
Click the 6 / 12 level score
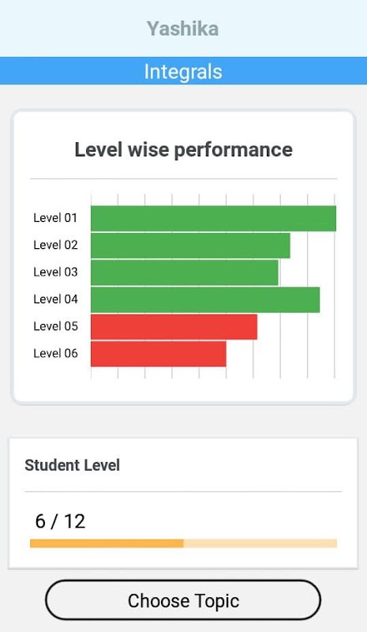tap(61, 521)
